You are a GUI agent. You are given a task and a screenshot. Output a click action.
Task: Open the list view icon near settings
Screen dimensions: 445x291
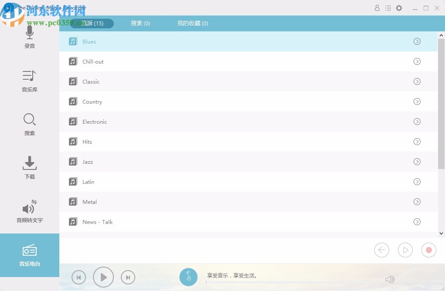[388, 8]
